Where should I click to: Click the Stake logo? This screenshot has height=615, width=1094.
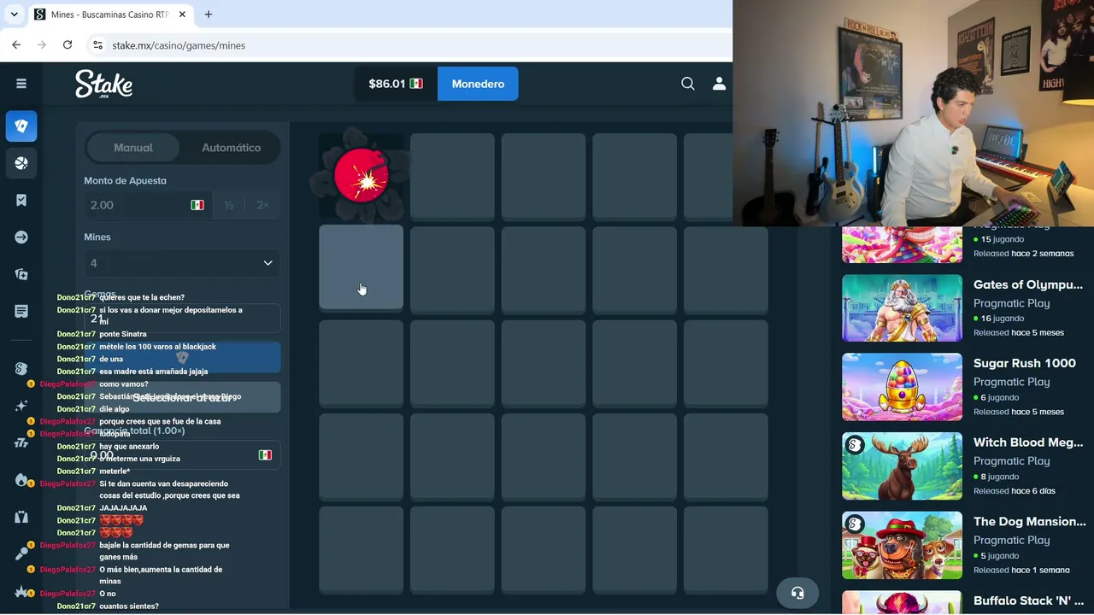(103, 84)
